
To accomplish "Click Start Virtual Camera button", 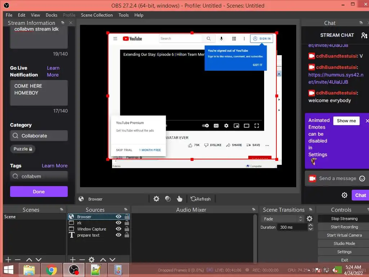I will [x=344, y=235].
